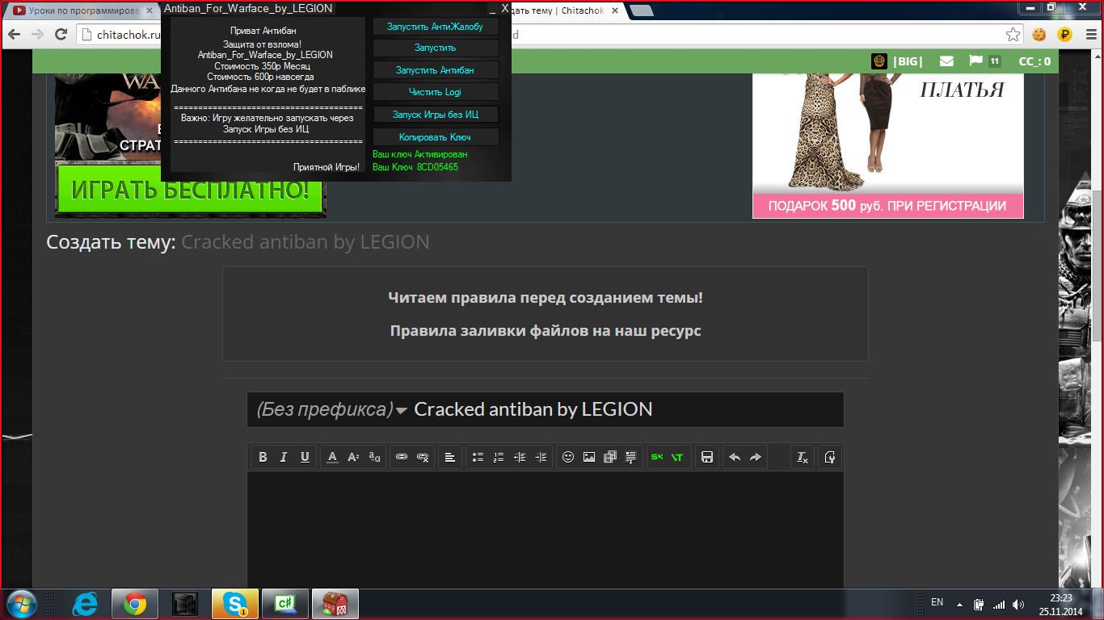Click the cookie extension icon in Chrome
This screenshot has width=1104, height=620.
coord(1039,35)
